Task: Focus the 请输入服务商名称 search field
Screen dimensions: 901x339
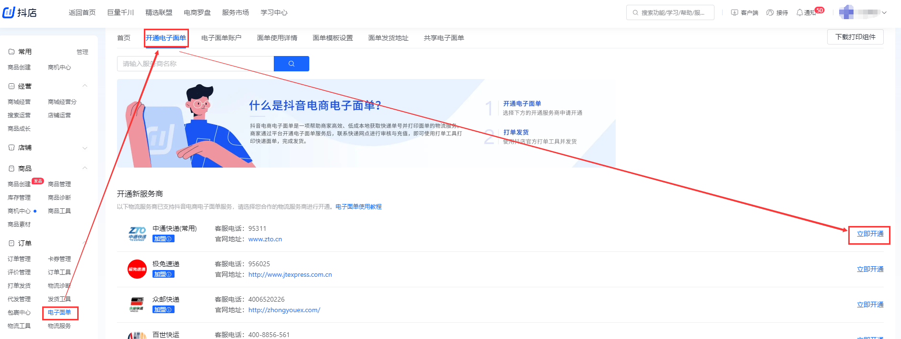Action: tap(195, 64)
